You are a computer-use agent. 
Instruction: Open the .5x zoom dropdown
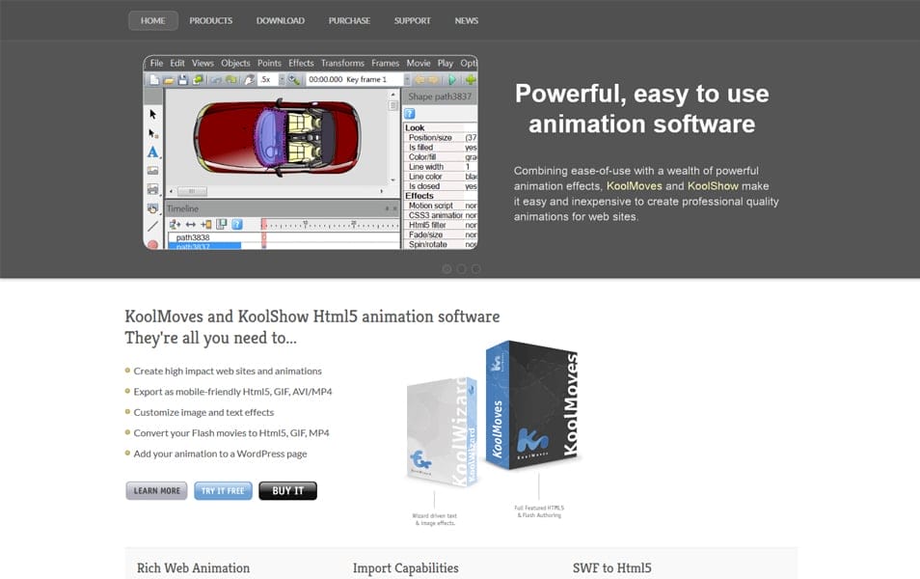(x=282, y=80)
